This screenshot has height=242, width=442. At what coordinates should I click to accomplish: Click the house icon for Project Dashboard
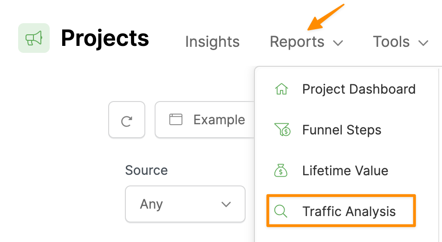[281, 89]
